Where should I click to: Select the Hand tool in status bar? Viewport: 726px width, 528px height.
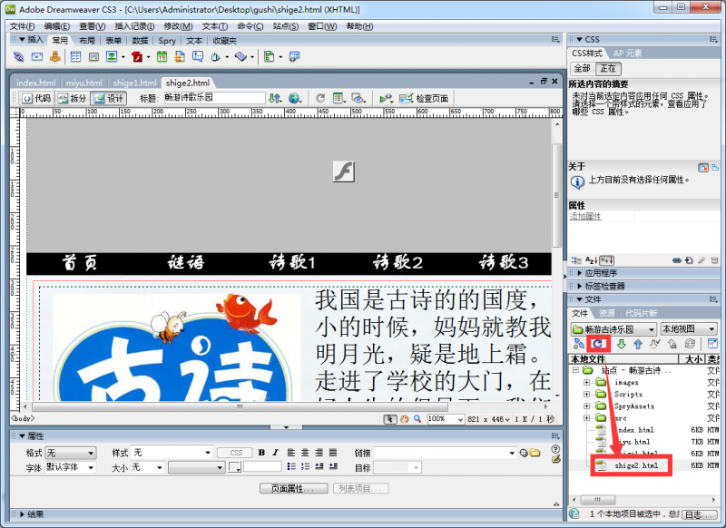(x=404, y=419)
